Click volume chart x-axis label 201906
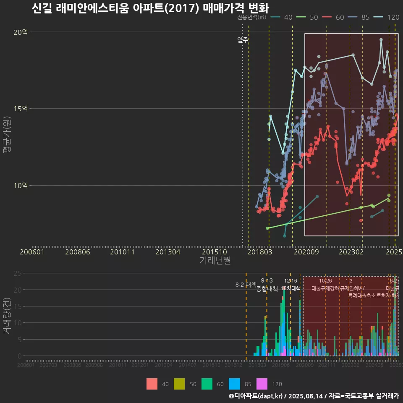 [281, 365]
